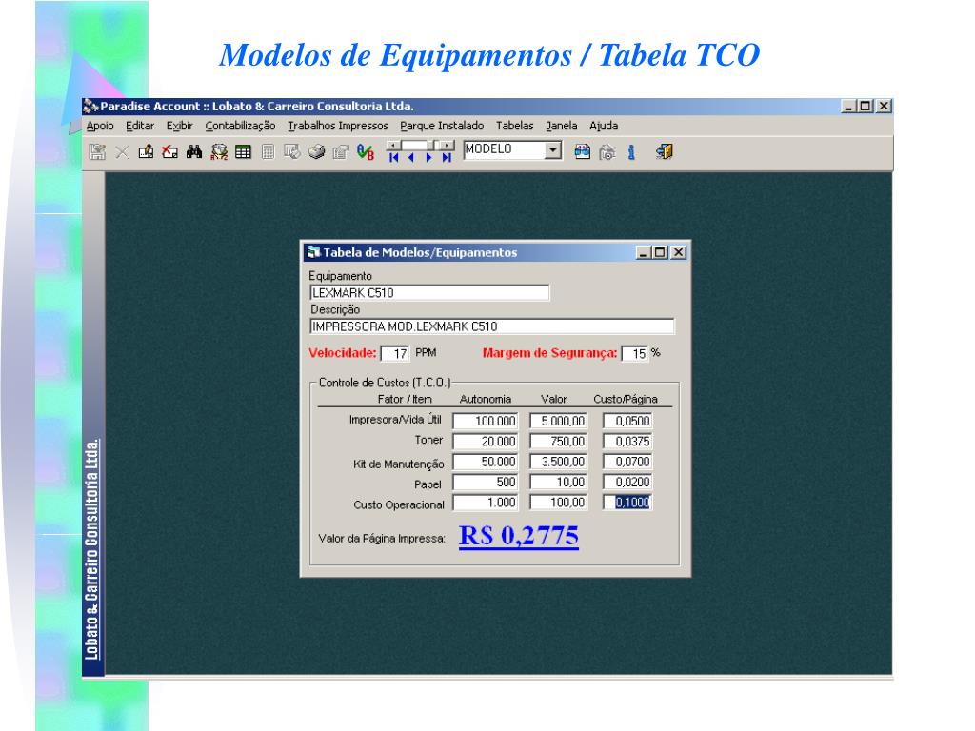Click the printer icon in toolbar
The width and height of the screenshot is (975, 731).
tap(316, 151)
